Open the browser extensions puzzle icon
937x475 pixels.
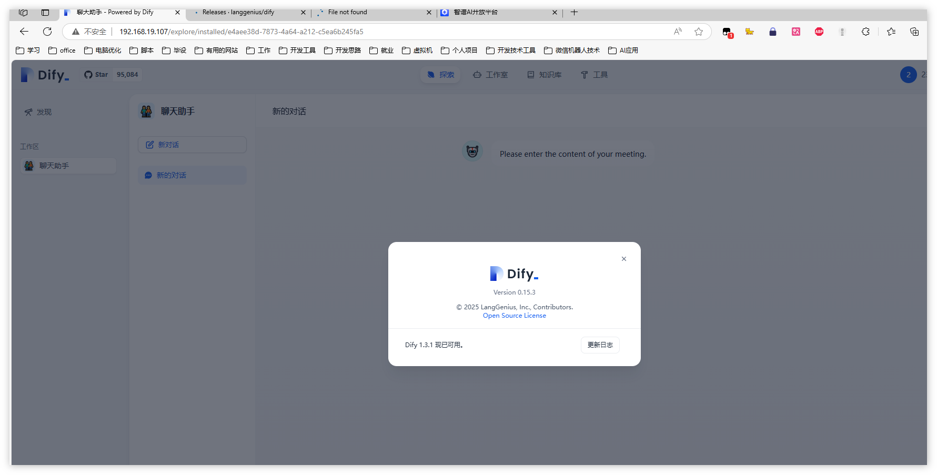[865, 32]
